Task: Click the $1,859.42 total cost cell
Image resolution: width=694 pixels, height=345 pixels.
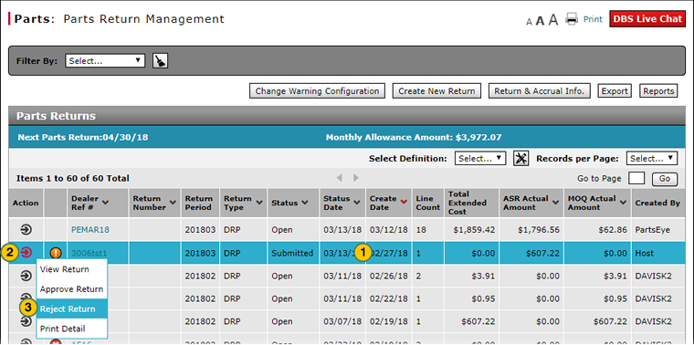Action: pyautogui.click(x=471, y=230)
